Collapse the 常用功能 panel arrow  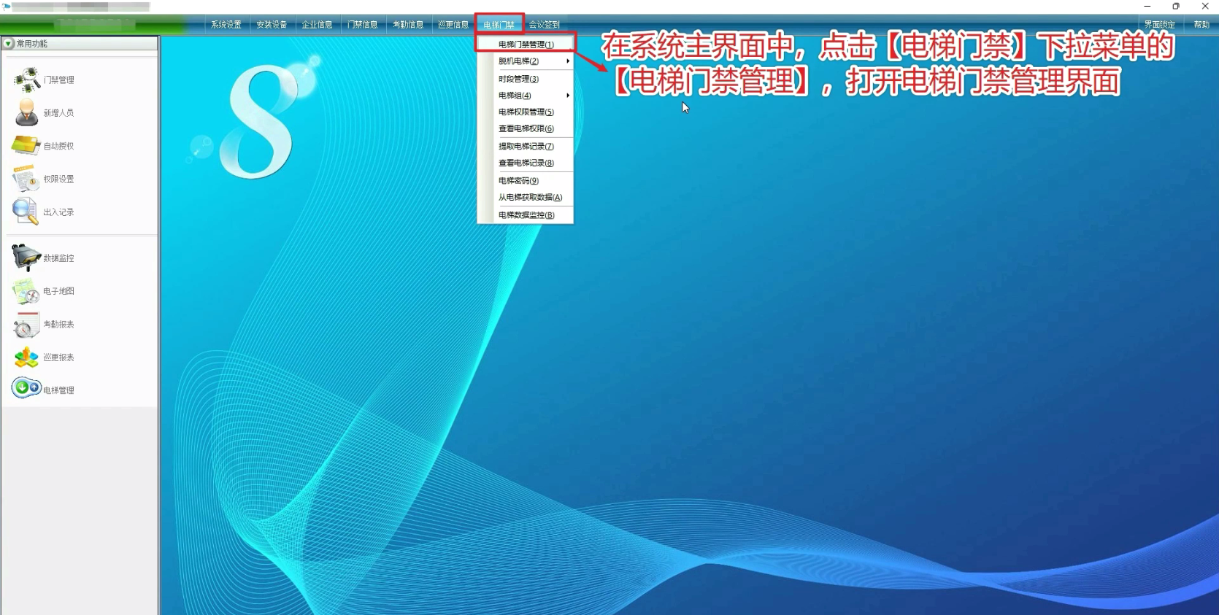[x=8, y=44]
